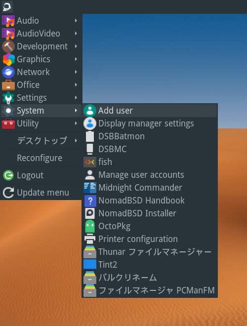Click the System gear icon

click(x=8, y=111)
